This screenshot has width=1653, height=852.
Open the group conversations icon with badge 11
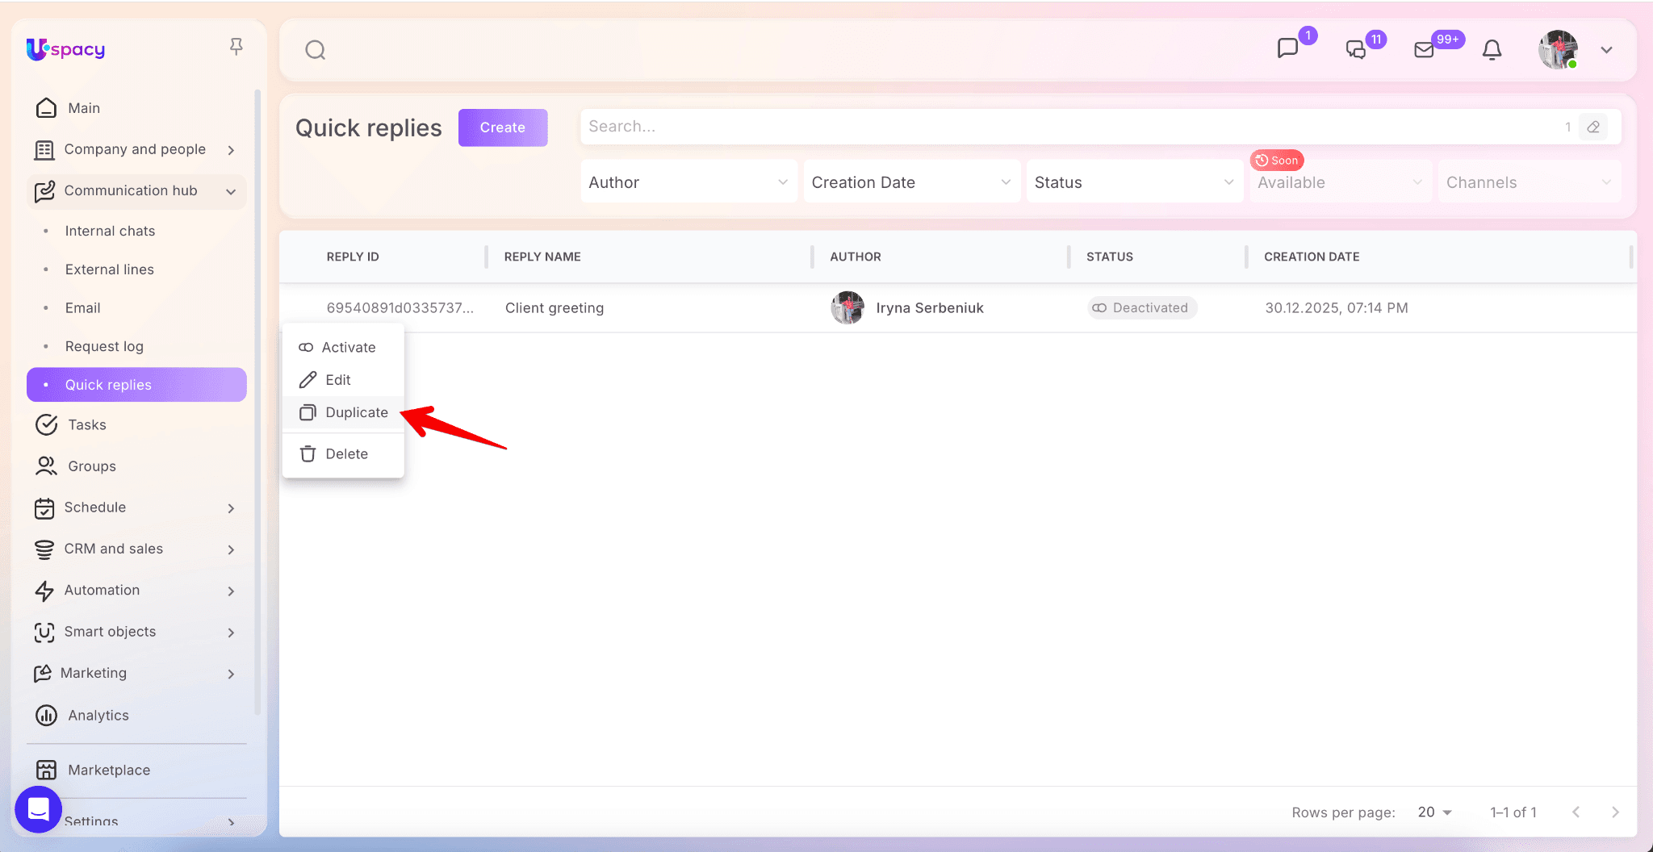(1356, 50)
